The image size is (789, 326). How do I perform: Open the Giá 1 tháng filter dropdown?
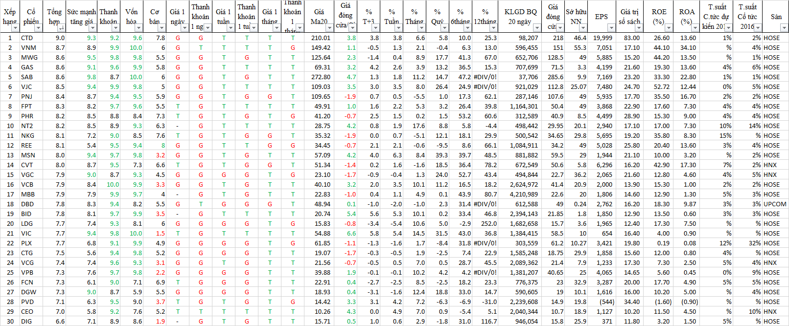(277, 28)
